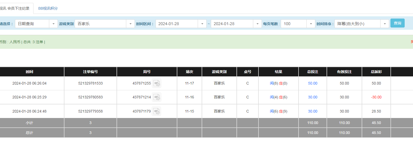Open the 时间排序 降幂 dropdown
The width and height of the screenshot is (413, 146).
tap(385, 24)
